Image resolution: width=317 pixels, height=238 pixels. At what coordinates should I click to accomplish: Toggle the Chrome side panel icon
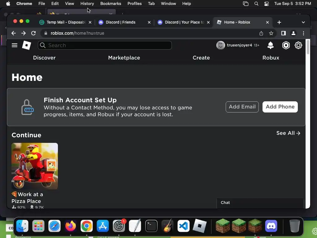[284, 33]
